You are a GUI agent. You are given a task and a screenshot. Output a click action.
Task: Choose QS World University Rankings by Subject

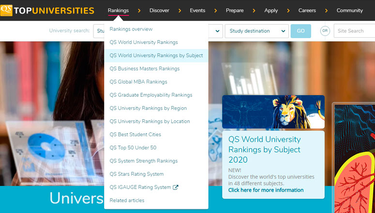(156, 56)
